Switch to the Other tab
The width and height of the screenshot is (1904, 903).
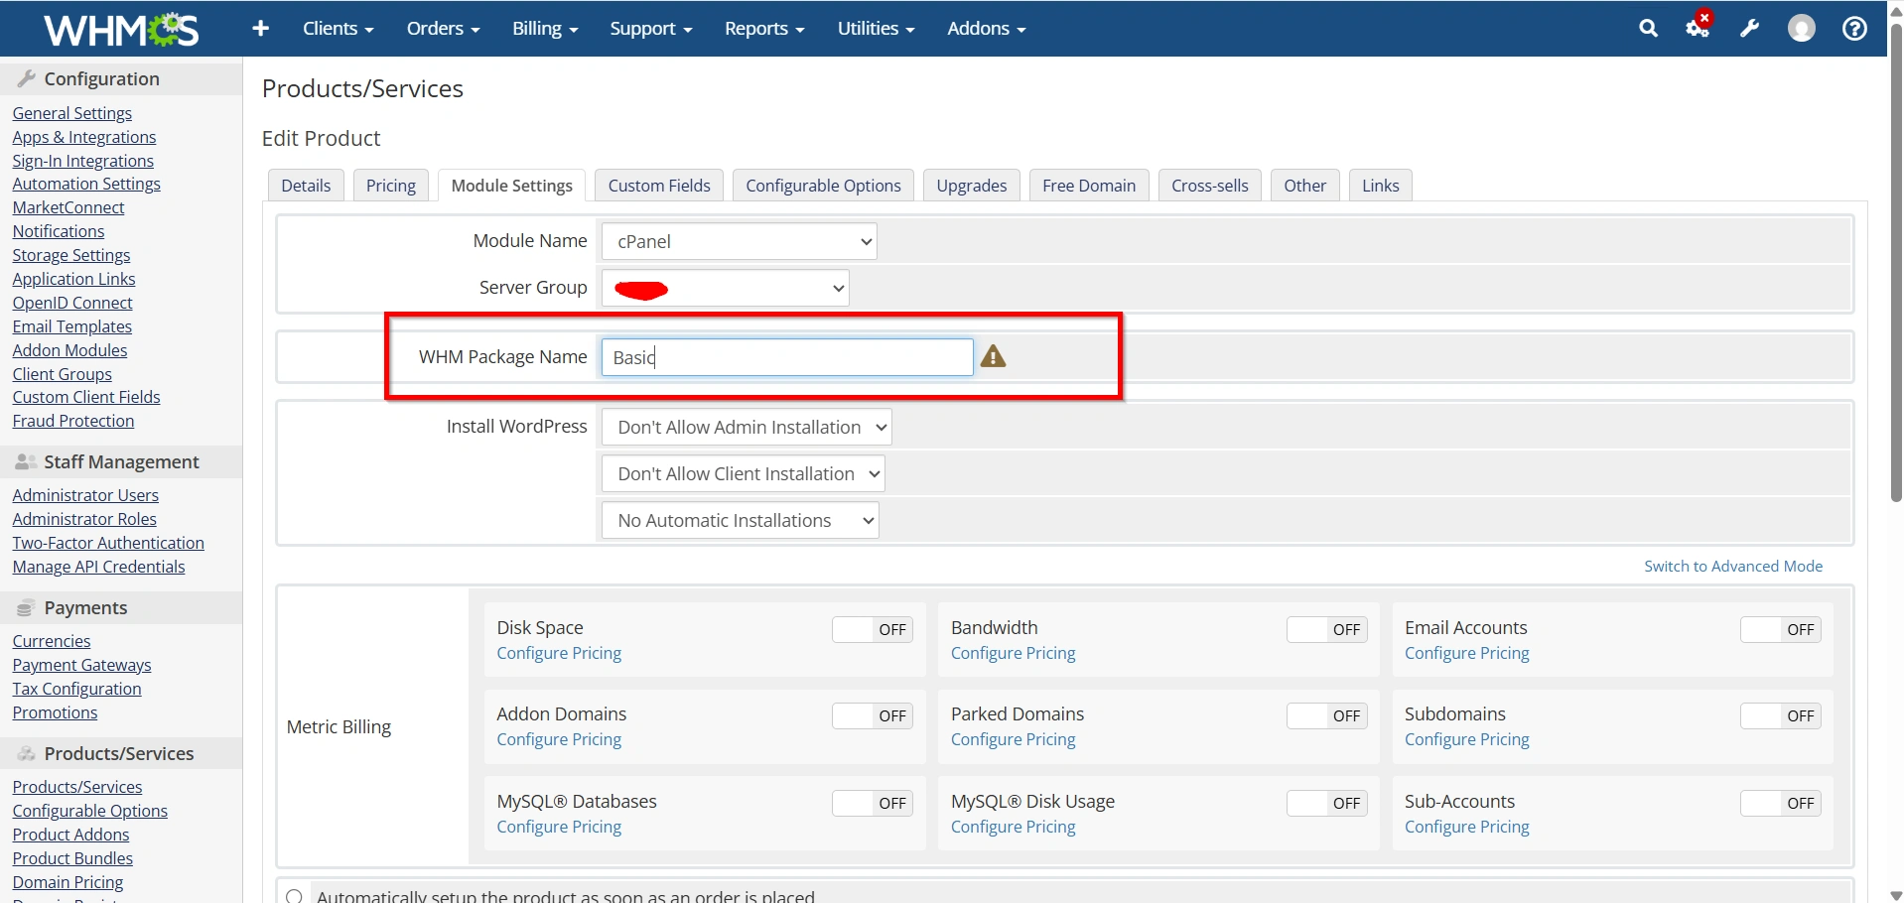(1305, 186)
